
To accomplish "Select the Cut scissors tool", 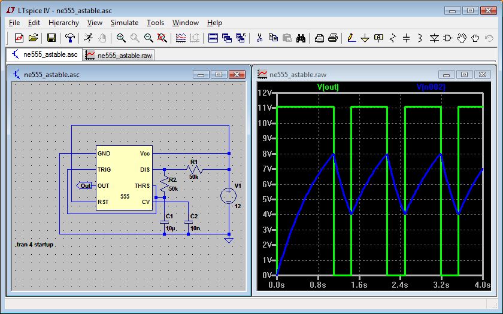I will click(259, 38).
